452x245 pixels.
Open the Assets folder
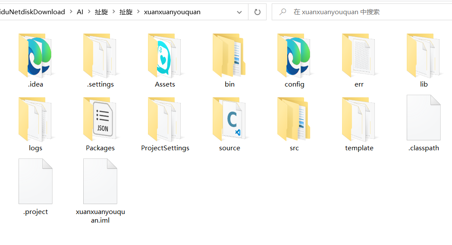(x=165, y=56)
